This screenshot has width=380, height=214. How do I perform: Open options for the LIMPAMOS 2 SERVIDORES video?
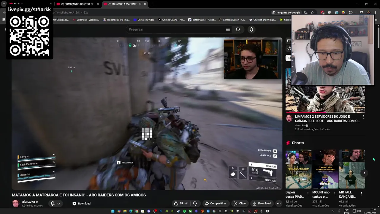363,117
